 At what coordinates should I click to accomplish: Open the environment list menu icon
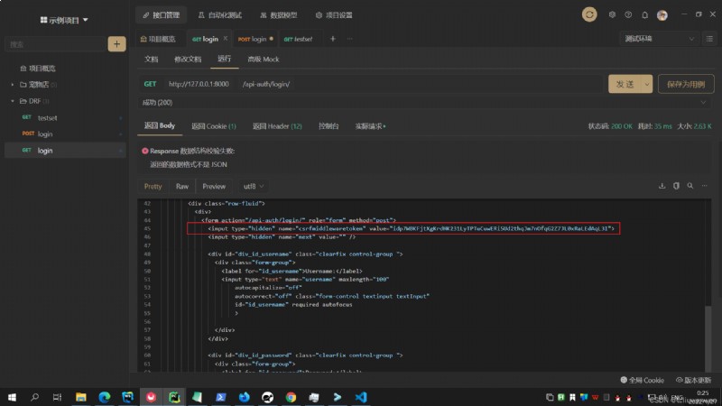pos(709,39)
